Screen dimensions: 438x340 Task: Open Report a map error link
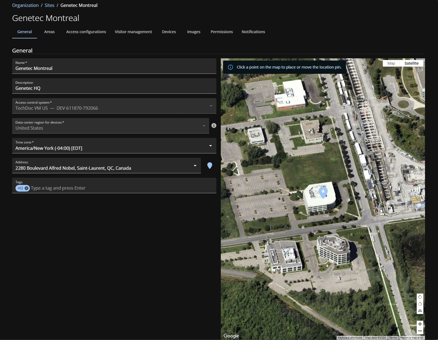tap(411, 338)
